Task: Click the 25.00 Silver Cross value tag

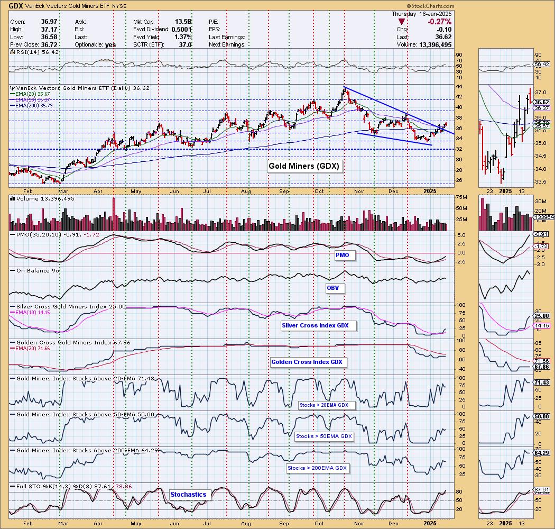Action: tap(542, 316)
